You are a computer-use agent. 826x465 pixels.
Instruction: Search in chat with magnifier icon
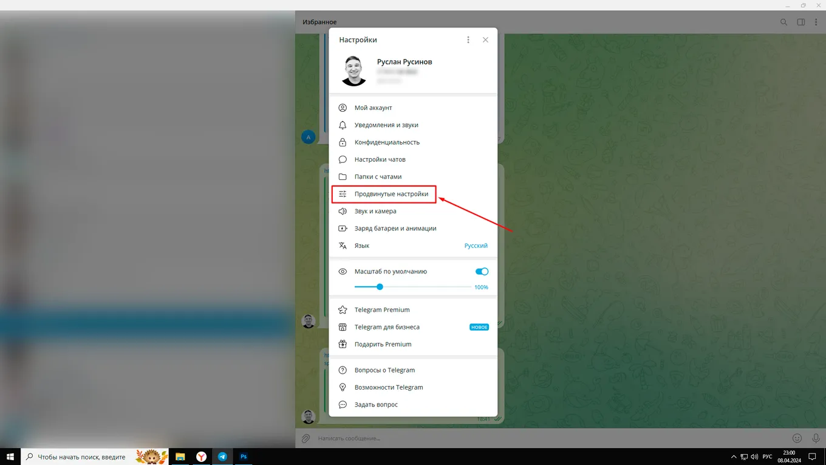coord(783,22)
